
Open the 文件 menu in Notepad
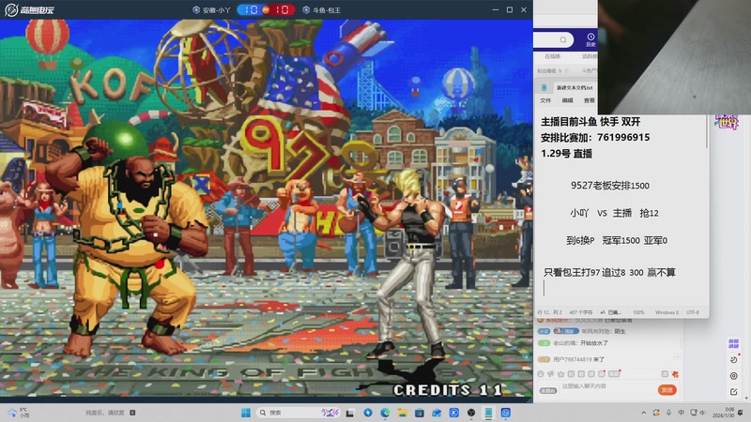(545, 100)
